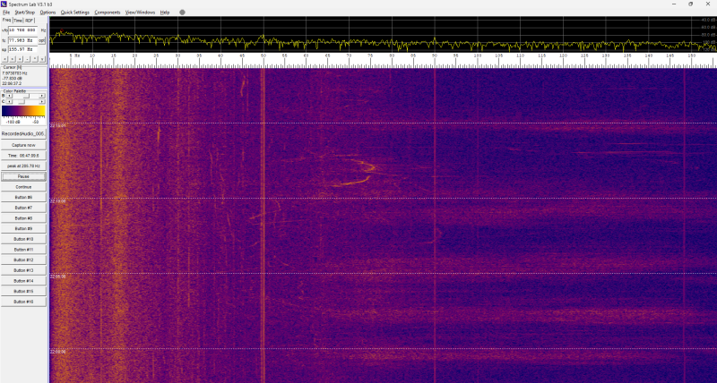Click Button #10

click(23, 239)
